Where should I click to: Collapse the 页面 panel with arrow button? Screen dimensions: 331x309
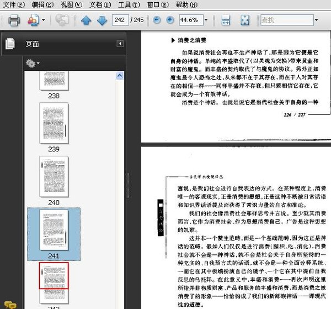tap(120, 44)
